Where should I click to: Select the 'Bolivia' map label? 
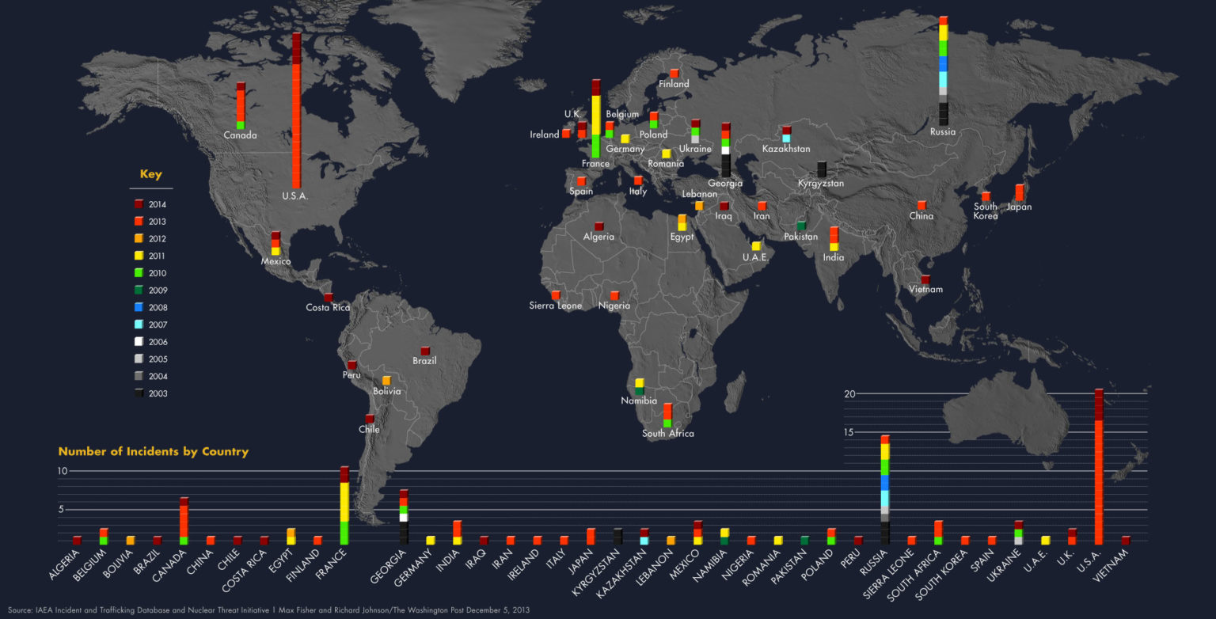(x=386, y=391)
